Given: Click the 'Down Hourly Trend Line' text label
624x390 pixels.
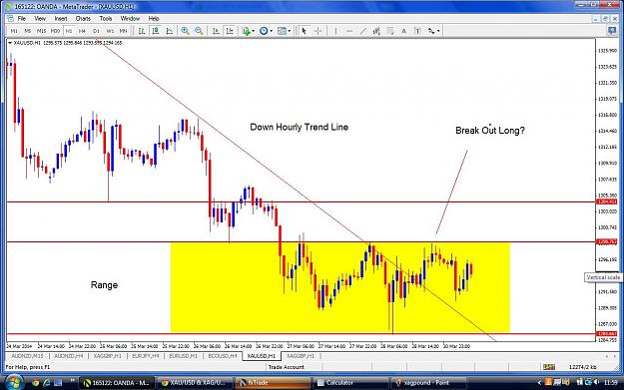Looking at the screenshot, I should (x=299, y=127).
